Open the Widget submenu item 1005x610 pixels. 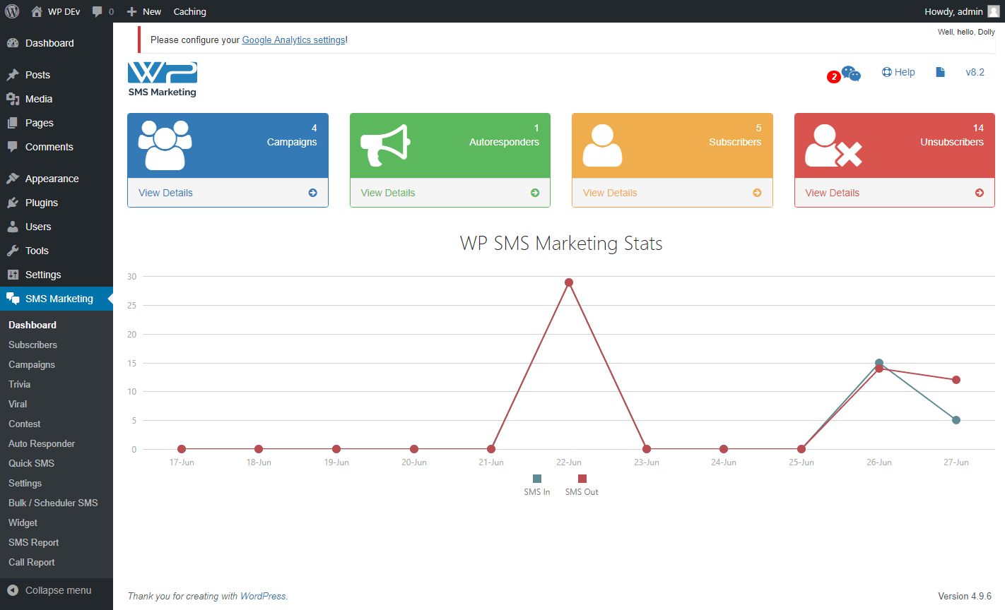[23, 522]
